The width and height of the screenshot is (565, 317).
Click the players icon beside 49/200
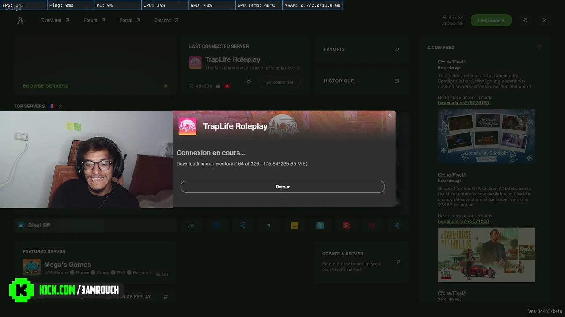[x=192, y=86]
